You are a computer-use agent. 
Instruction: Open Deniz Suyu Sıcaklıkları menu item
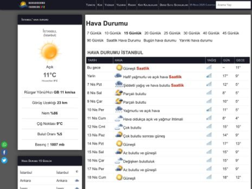click(174, 5)
